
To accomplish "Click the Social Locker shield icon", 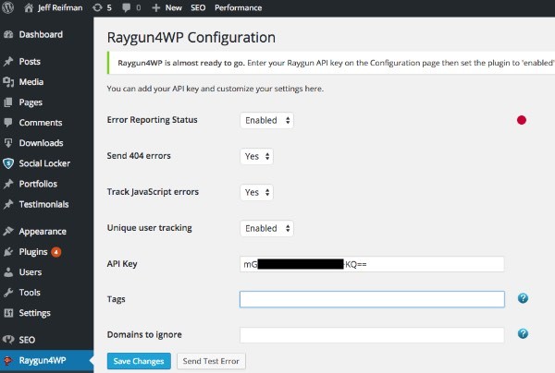I will click(x=8, y=163).
